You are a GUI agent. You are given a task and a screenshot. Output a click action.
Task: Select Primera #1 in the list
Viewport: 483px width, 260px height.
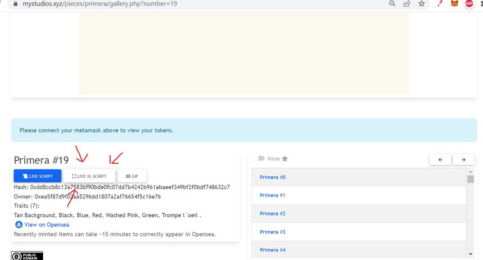pyautogui.click(x=359, y=195)
